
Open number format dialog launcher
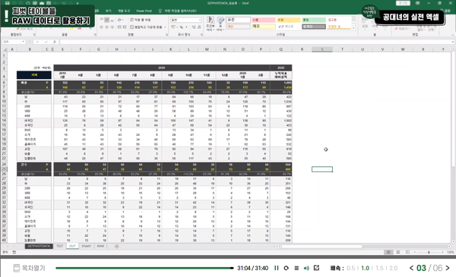(x=201, y=35)
